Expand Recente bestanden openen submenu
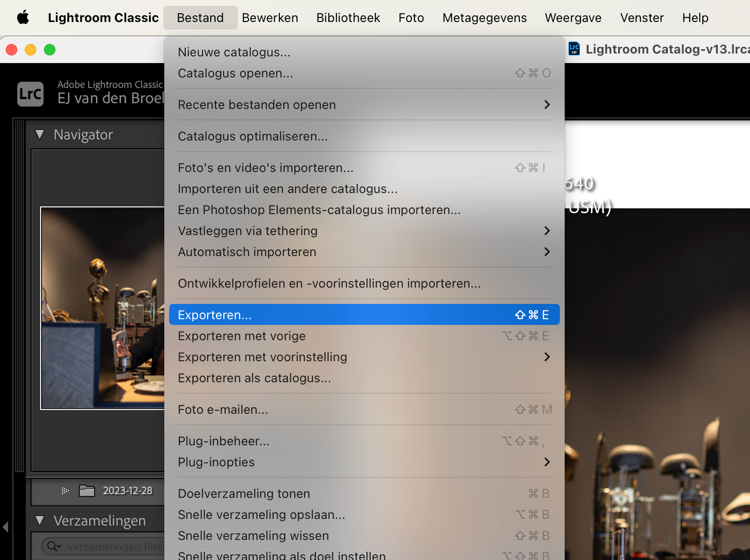The height and width of the screenshot is (560, 750). point(364,105)
